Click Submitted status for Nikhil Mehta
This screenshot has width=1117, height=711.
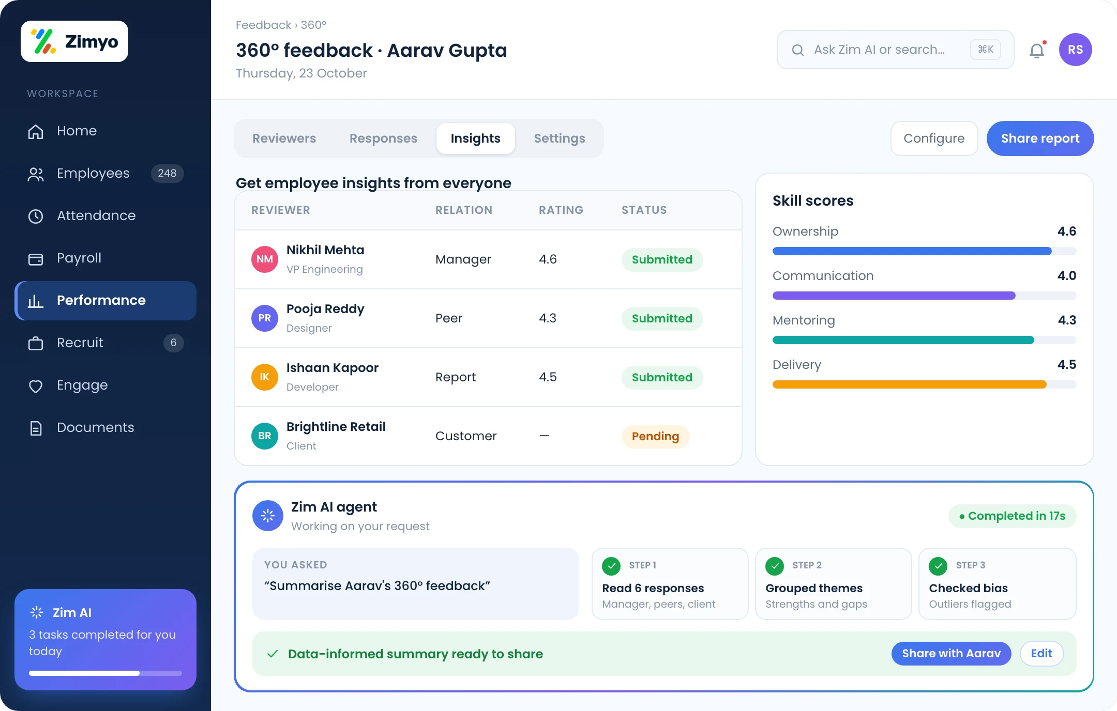click(662, 259)
